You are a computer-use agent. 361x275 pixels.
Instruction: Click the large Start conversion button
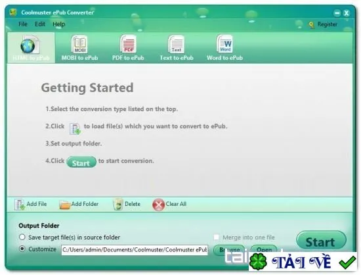[321, 241]
